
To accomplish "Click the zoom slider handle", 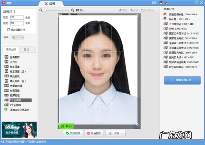I will click(x=45, y=10).
